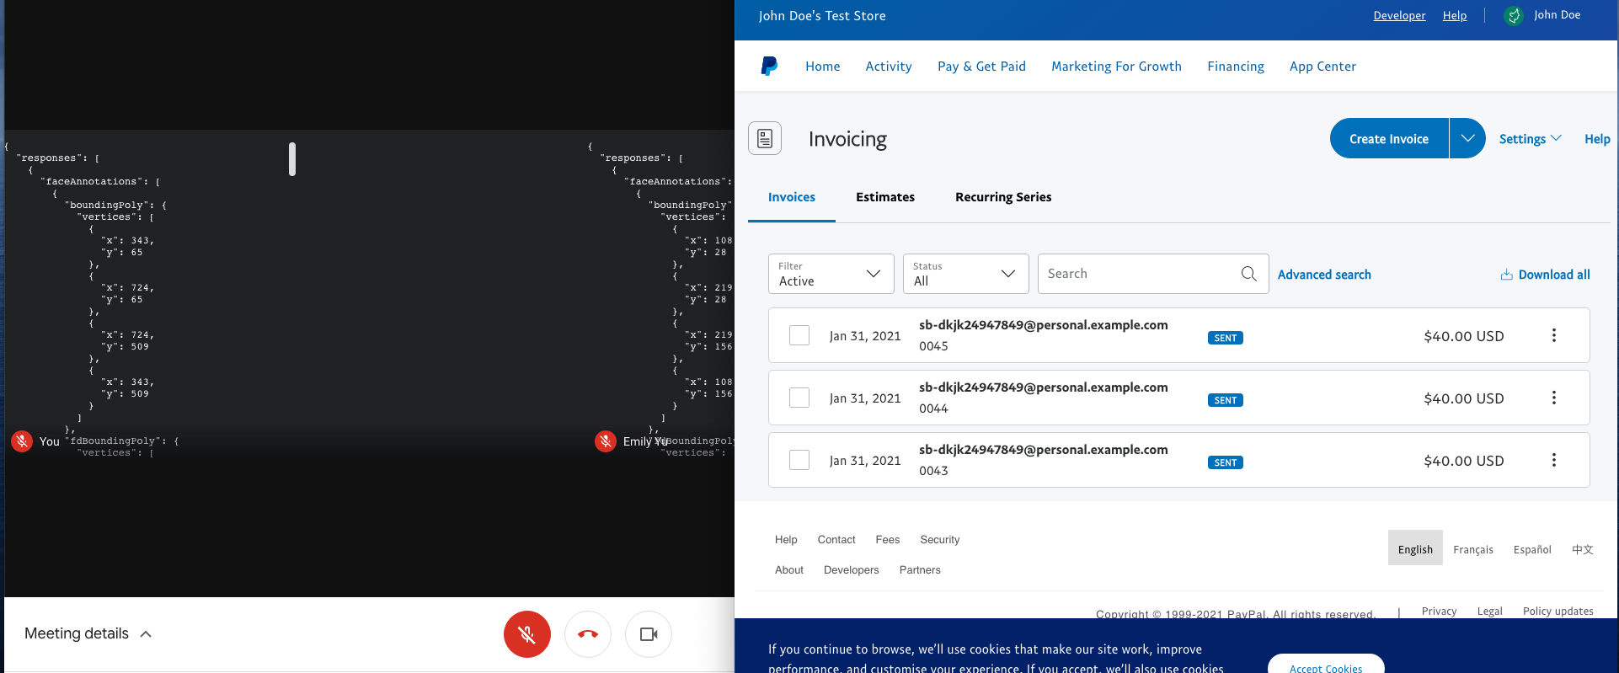Click the About footer link
This screenshot has width=1619, height=673.
tap(789, 570)
